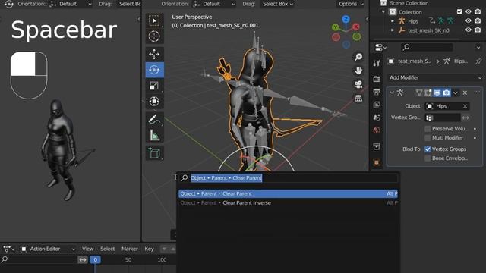Select the Transform tool
The width and height of the screenshot is (486, 273).
pos(154,101)
